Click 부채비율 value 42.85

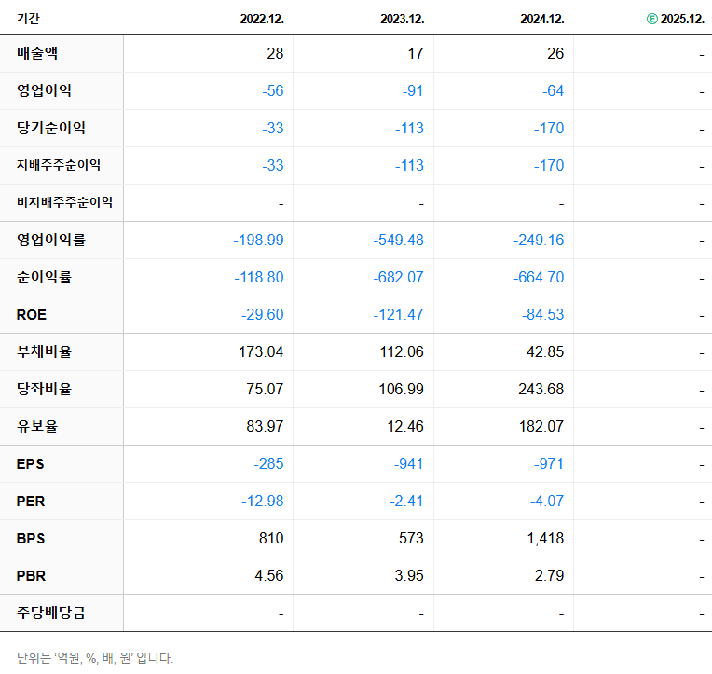(545, 351)
